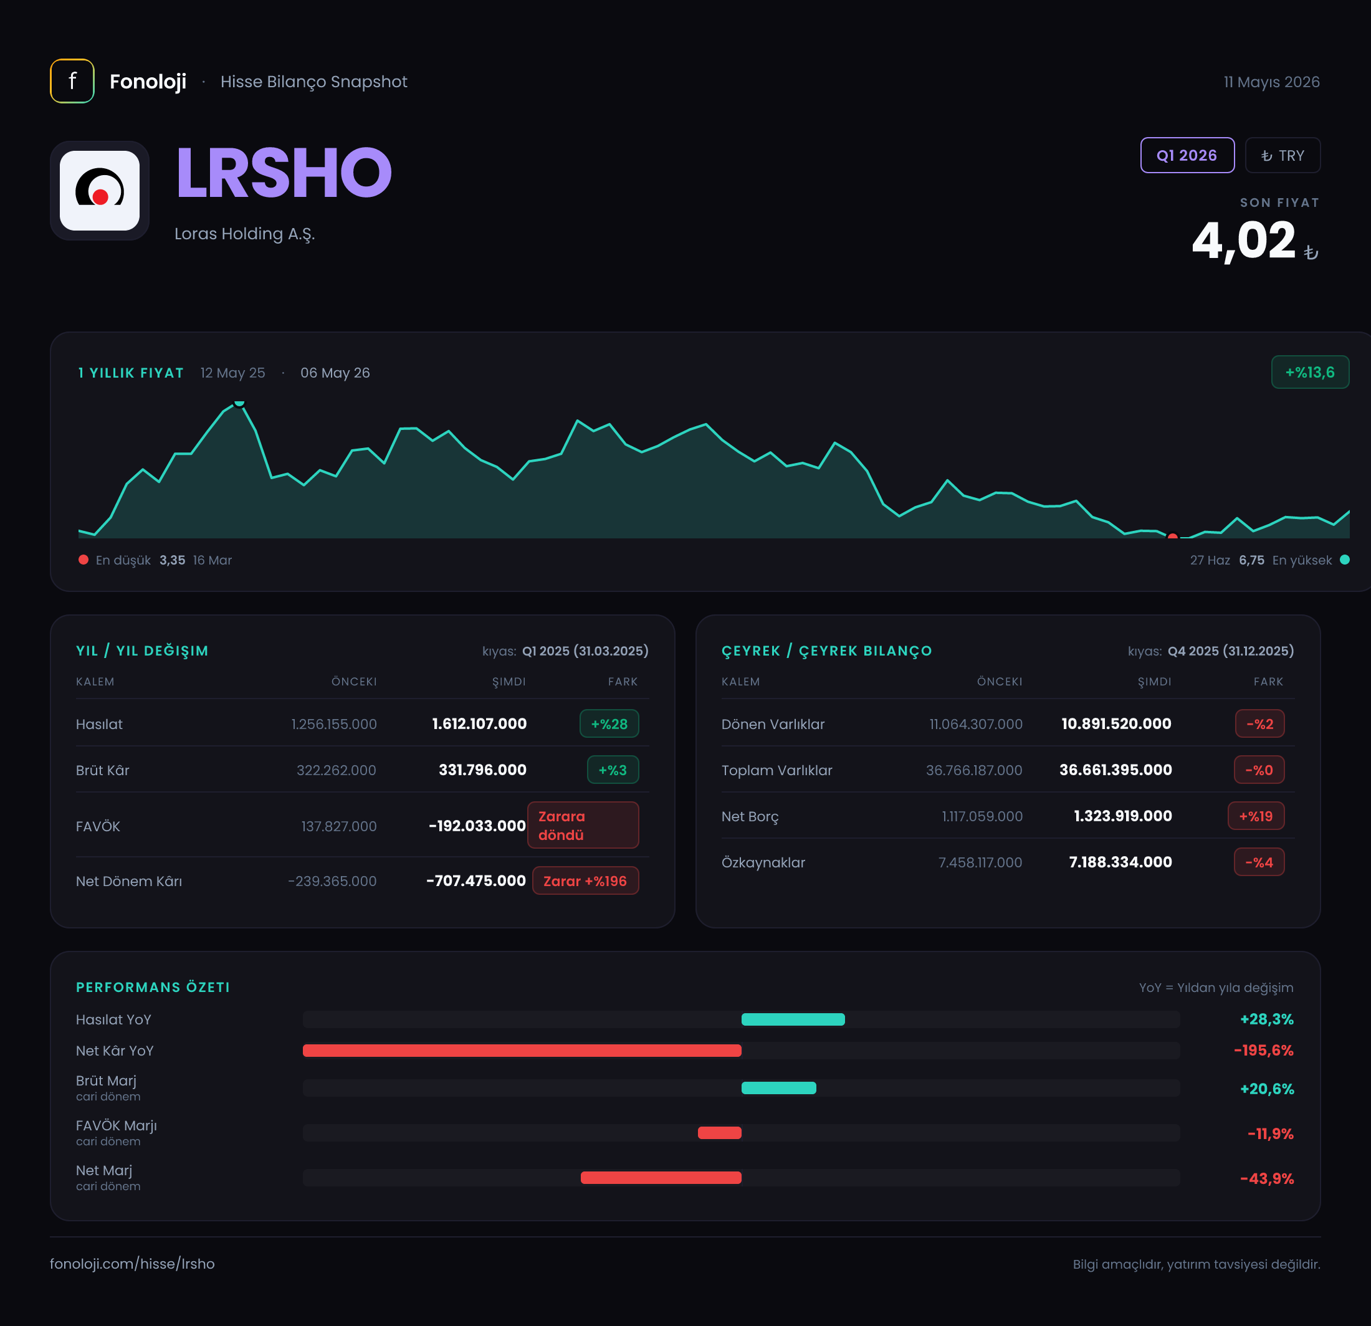Viewport: 1371px width, 1326px height.
Task: Click the Hasılat YoY teal bar
Action: pyautogui.click(x=793, y=1019)
